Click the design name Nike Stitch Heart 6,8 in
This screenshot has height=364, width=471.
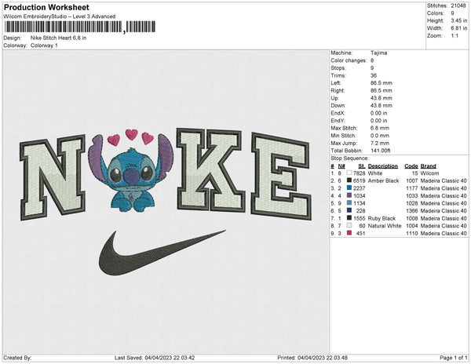[x=59, y=38]
